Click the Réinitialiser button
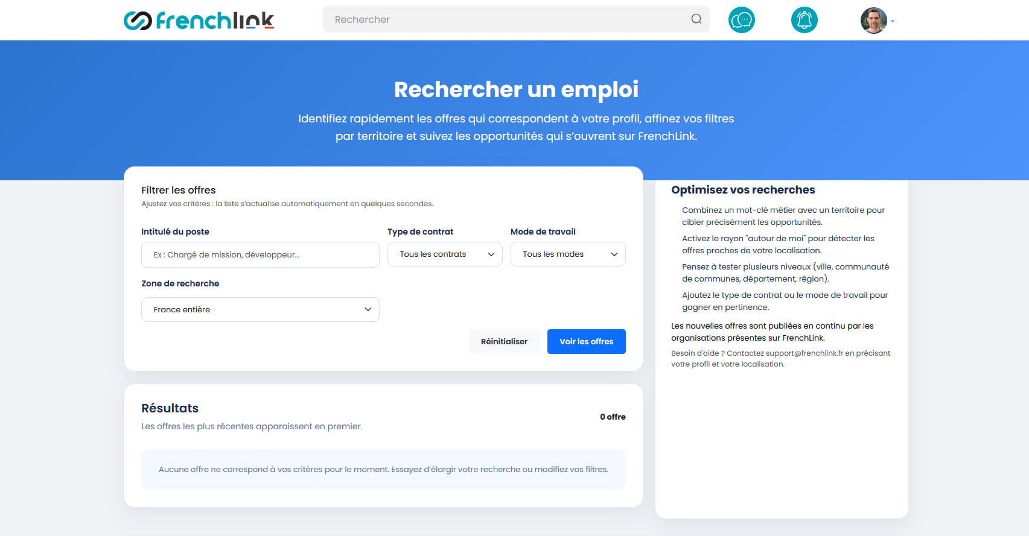Screen dimensions: 1029x536 504,342
